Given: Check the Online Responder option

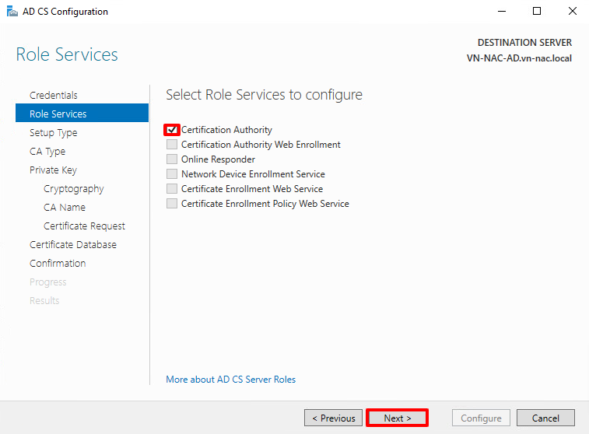Looking at the screenshot, I should 172,159.
